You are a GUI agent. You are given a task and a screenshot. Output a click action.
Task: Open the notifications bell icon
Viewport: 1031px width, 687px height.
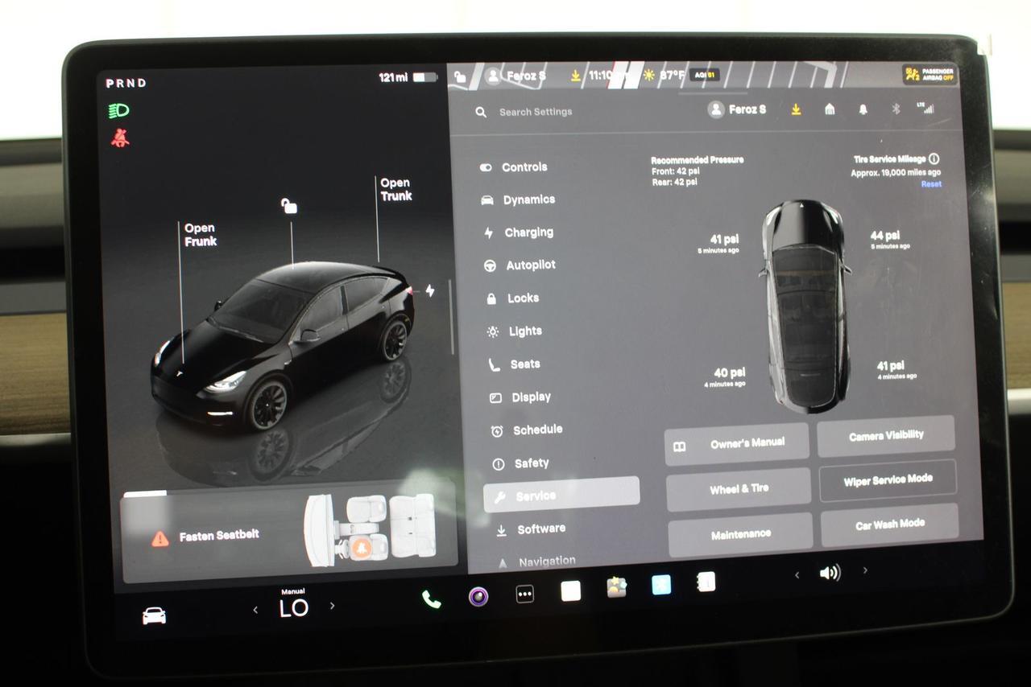(x=863, y=109)
